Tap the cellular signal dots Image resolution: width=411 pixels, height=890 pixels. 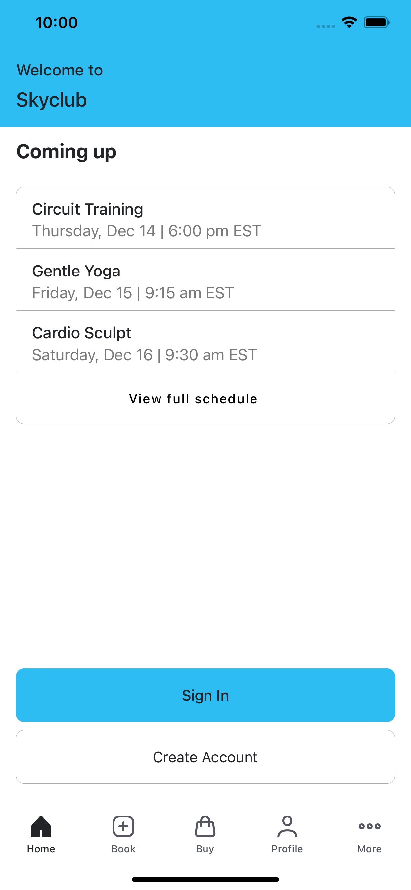[x=326, y=26]
